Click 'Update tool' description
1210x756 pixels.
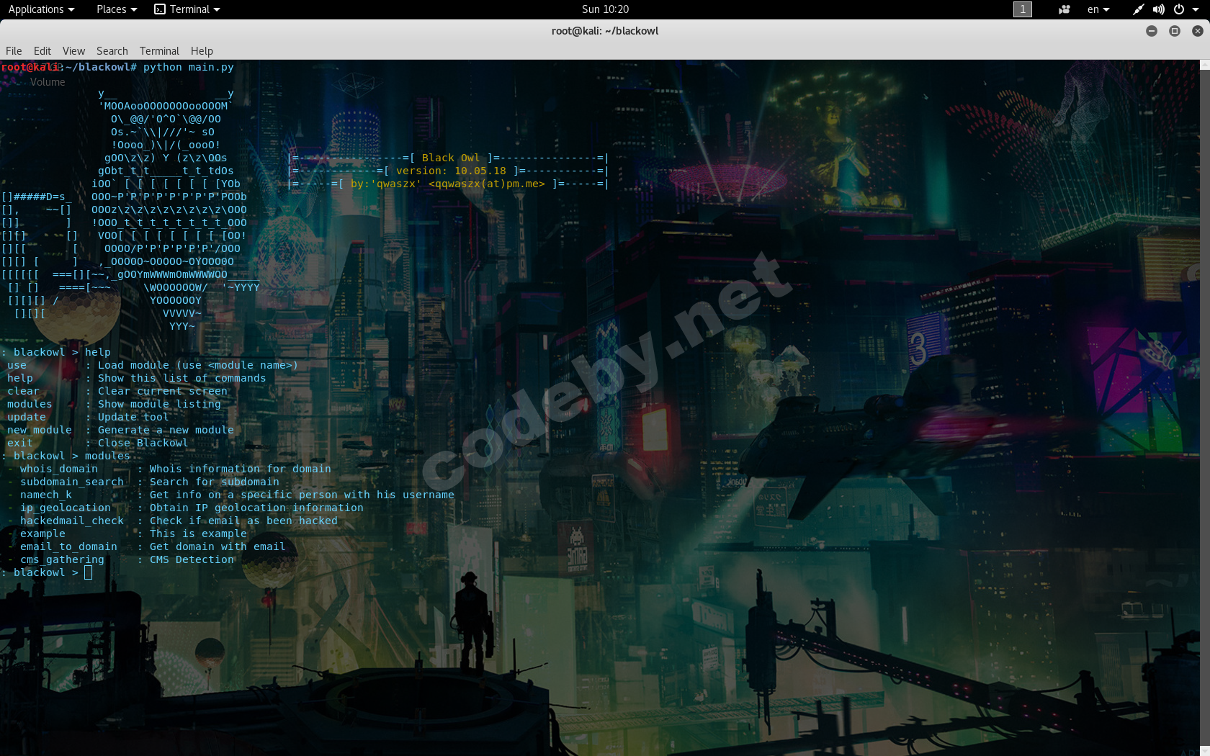pyautogui.click(x=133, y=417)
